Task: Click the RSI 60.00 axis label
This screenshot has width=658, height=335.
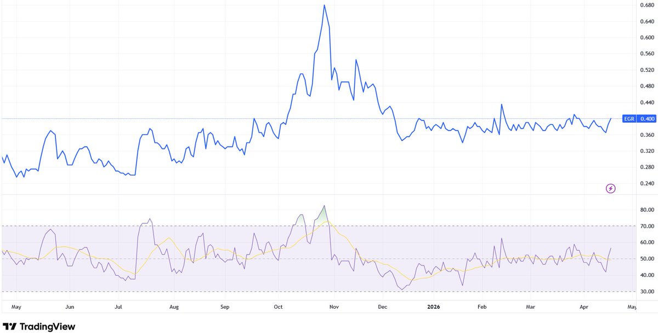Action: (647, 242)
